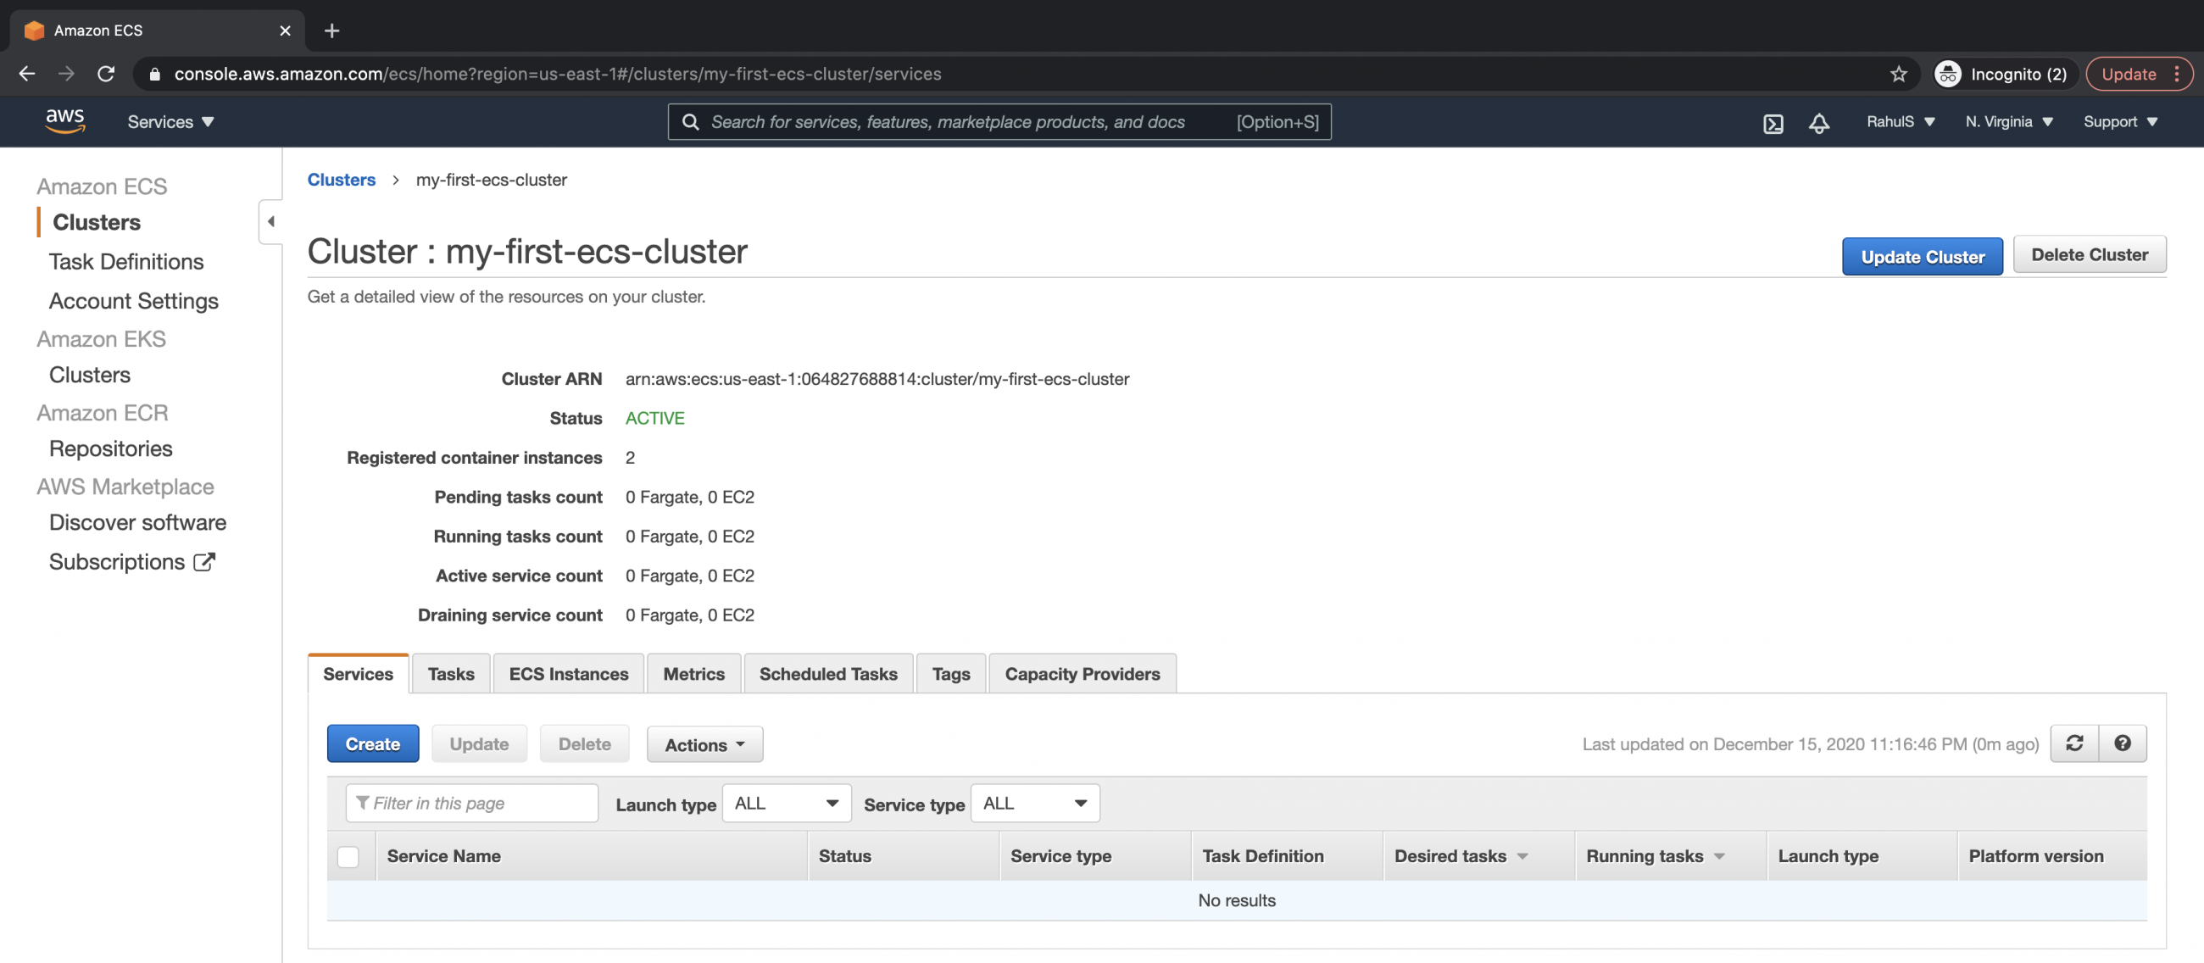Open help for the services table
The width and height of the screenshot is (2204, 963).
[x=2123, y=743]
